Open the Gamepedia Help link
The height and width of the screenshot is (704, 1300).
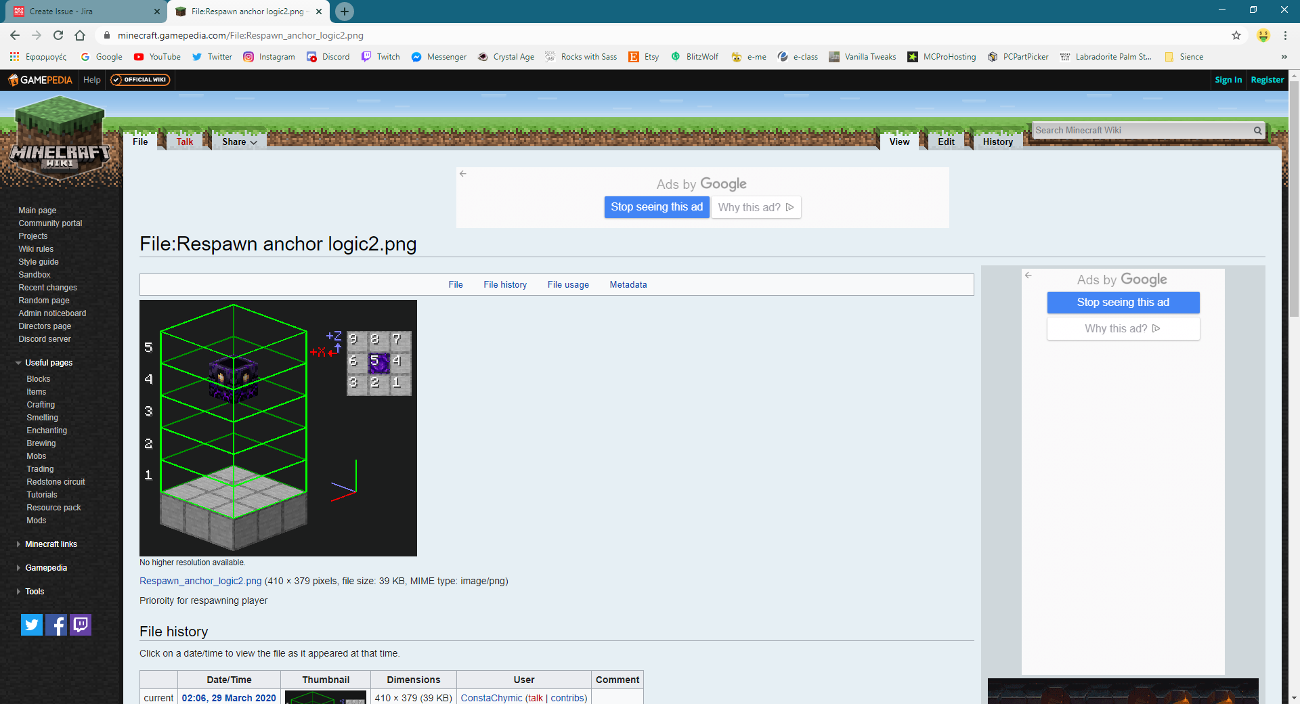92,80
